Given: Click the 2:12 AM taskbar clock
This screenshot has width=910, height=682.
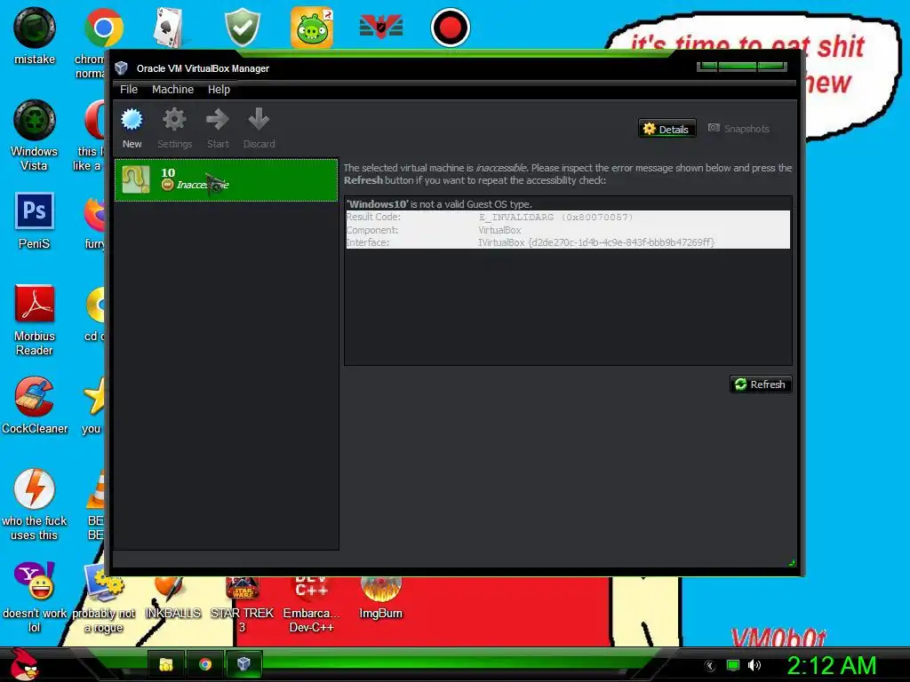Looking at the screenshot, I should (x=831, y=665).
